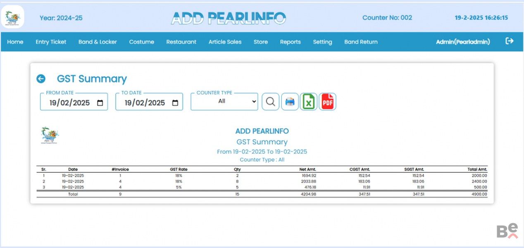
Task: Export report as PDF
Action: [327, 102]
